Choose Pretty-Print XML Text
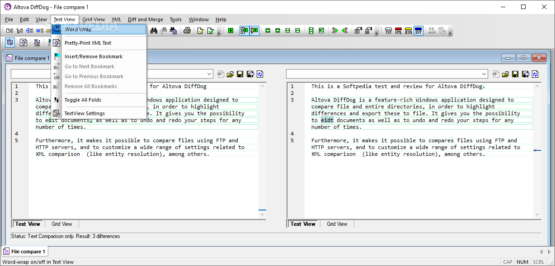The height and width of the screenshot is (266, 555). [99, 43]
